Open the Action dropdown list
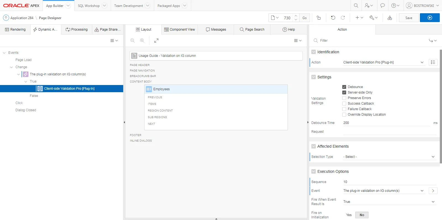The width and height of the screenshot is (442, 220). (x=383, y=62)
